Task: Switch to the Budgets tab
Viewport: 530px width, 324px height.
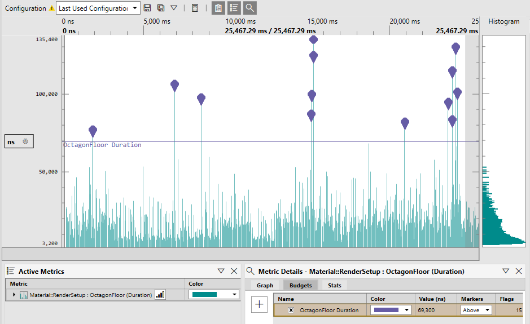Action: pos(300,286)
